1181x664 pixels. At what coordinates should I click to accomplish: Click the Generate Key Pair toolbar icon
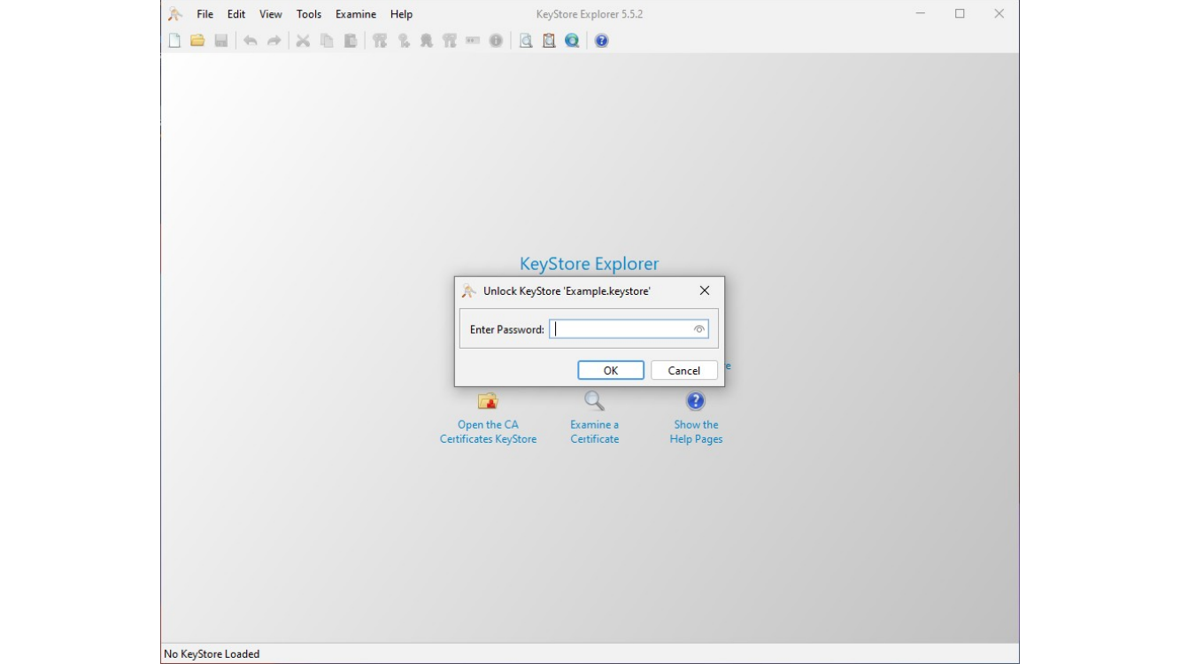pos(380,41)
